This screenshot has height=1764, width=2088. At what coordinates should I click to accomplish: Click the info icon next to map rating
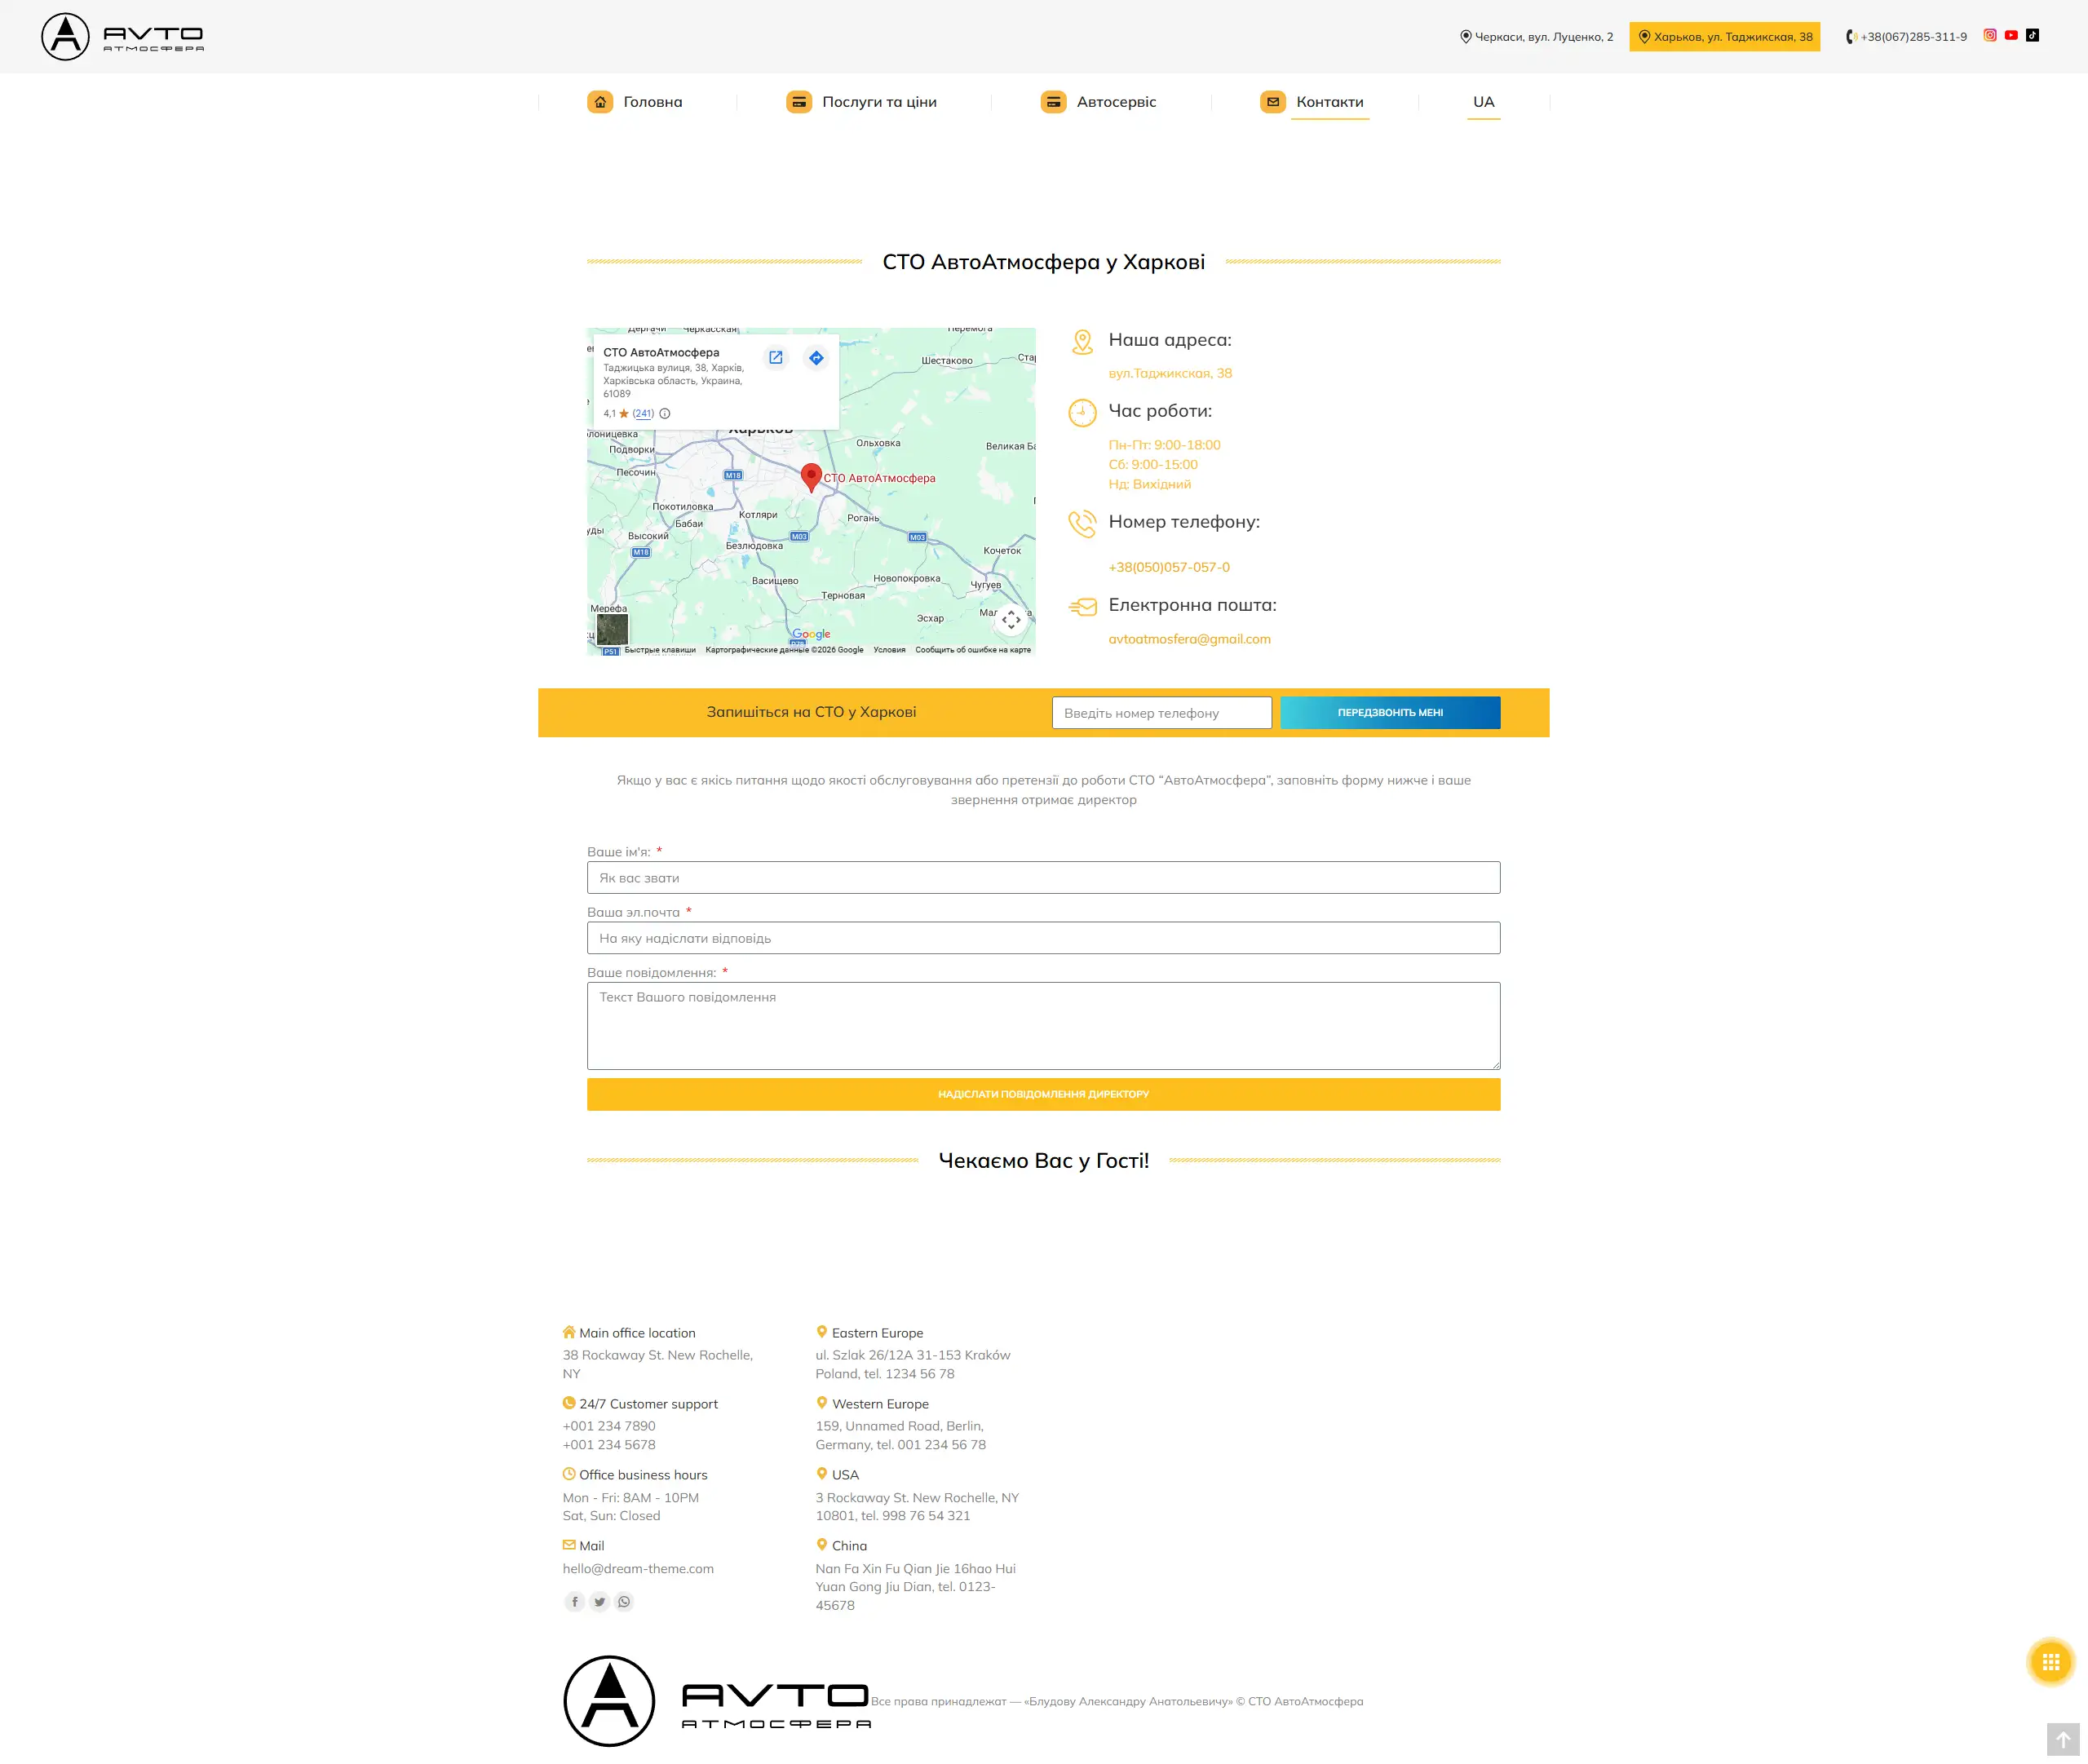point(665,413)
